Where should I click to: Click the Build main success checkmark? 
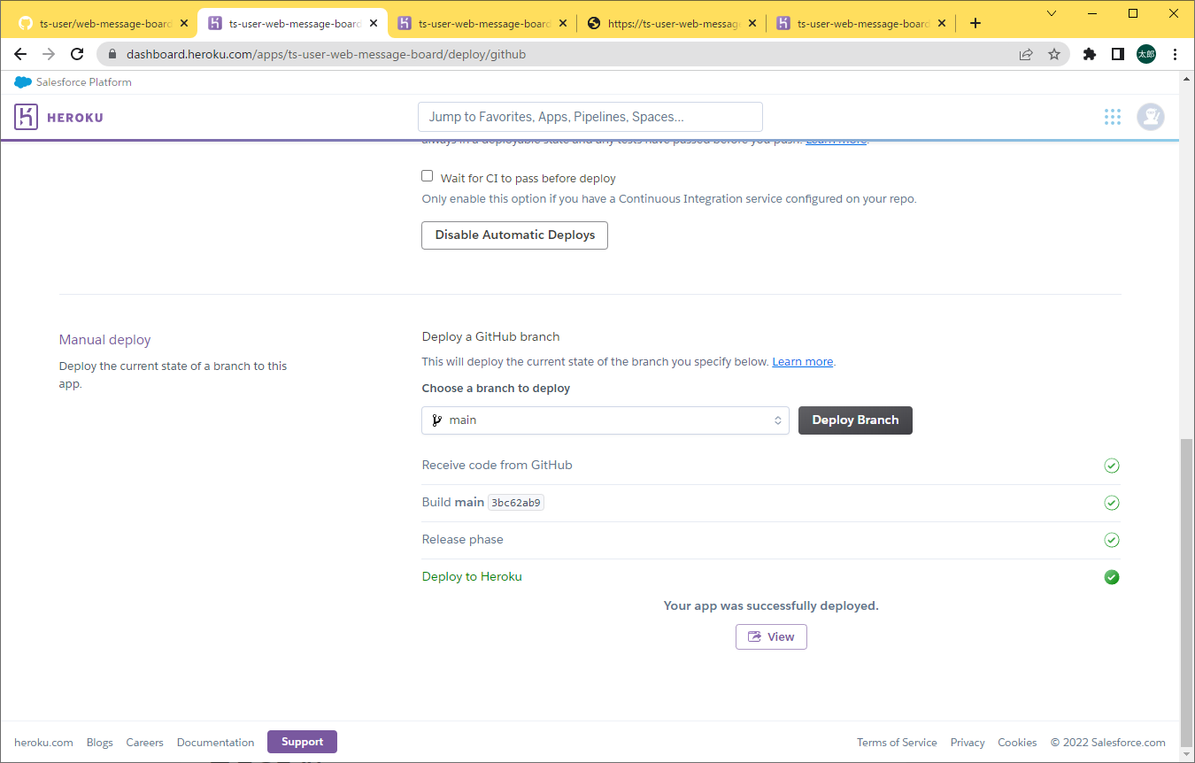(1112, 503)
